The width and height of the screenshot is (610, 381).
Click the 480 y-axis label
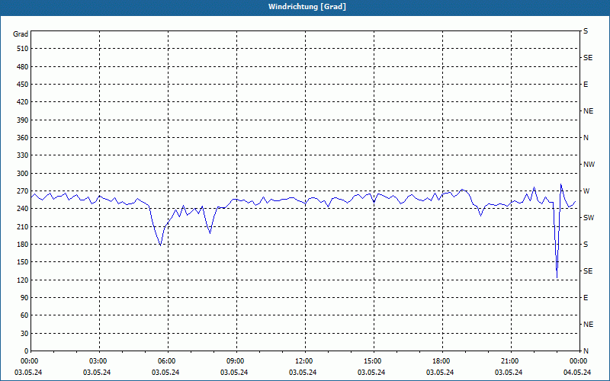[23, 67]
